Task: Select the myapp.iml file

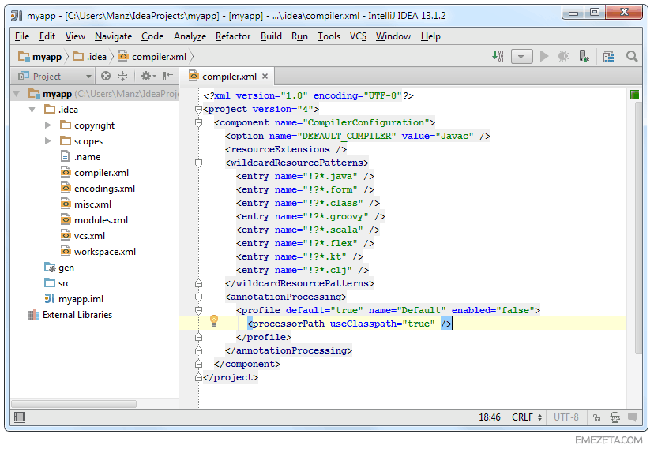Action: pos(73,298)
